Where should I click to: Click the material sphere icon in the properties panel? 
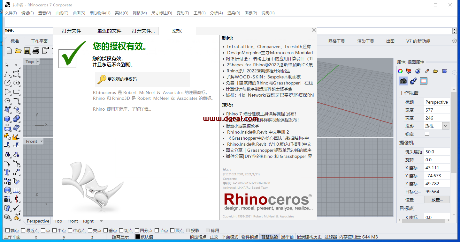(x=418, y=71)
